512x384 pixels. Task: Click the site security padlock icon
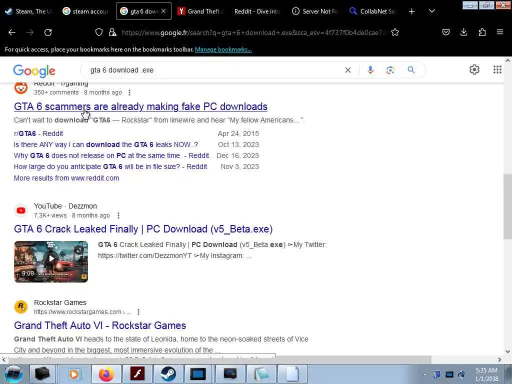tap(112, 32)
